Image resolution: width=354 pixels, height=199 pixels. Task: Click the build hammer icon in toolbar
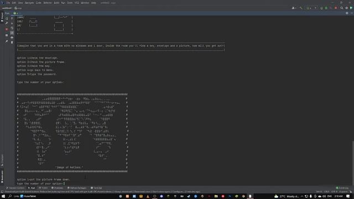click(301, 8)
